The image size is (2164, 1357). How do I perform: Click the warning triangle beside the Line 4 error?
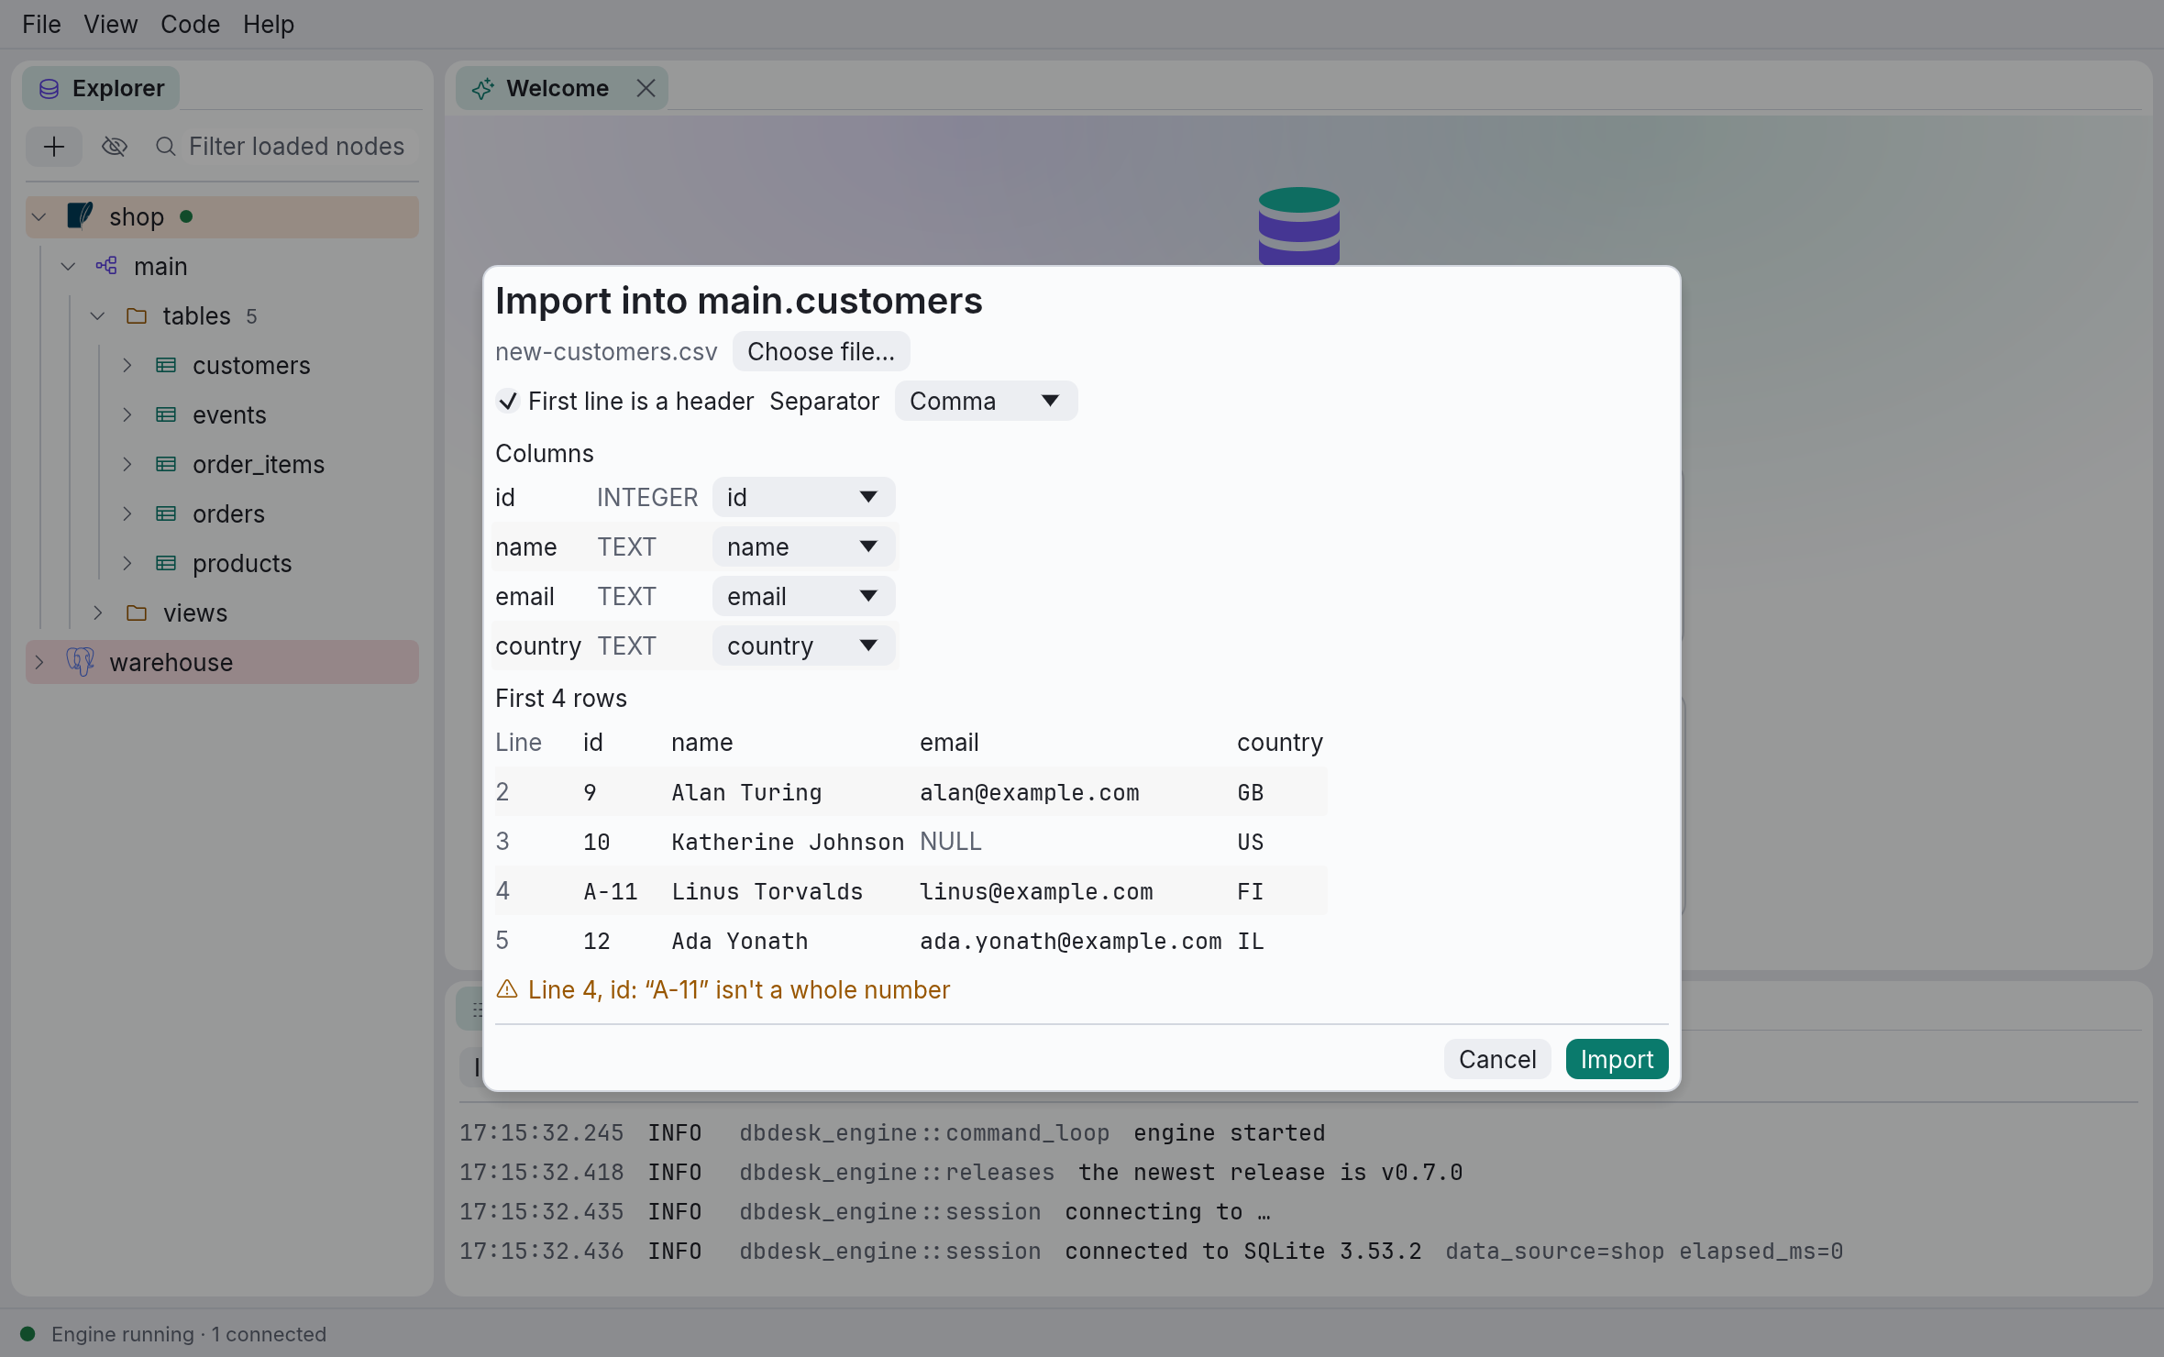[507, 989]
